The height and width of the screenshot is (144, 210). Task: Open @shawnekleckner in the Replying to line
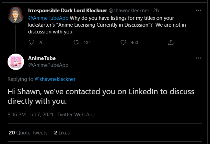click(x=55, y=79)
